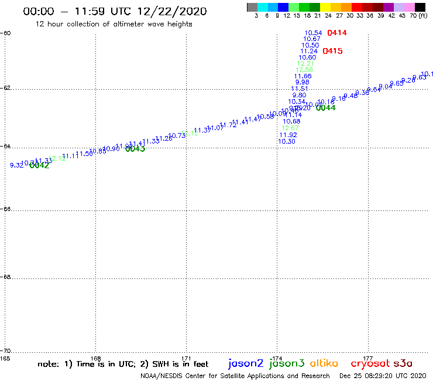Click the wave height value '10.67'

click(312, 39)
